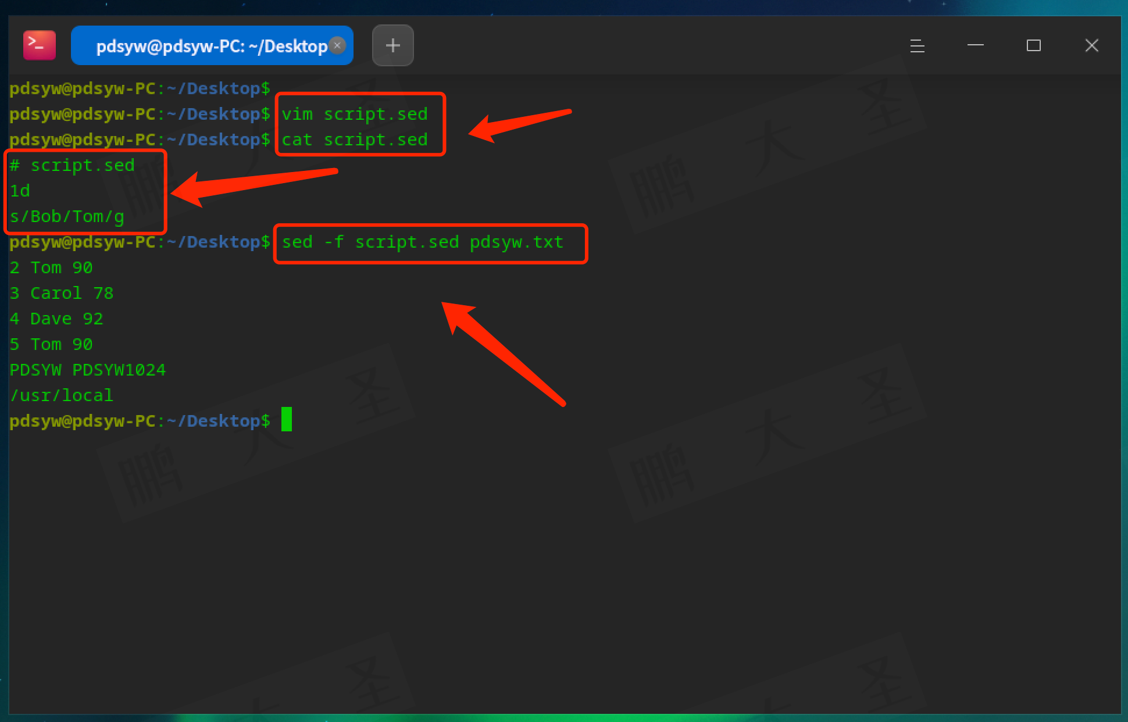Click the red terminal app icon

[x=39, y=45]
